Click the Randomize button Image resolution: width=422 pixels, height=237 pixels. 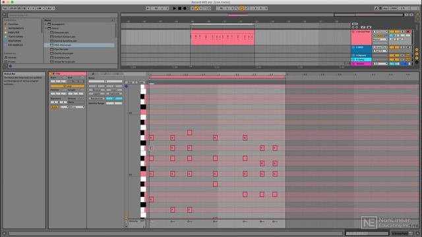97,99
